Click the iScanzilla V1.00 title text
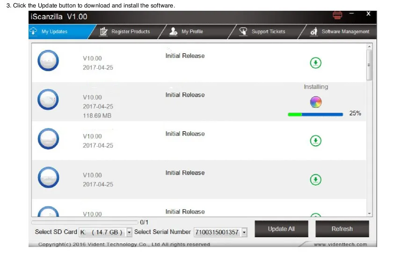The image size is (407, 261). [59, 17]
